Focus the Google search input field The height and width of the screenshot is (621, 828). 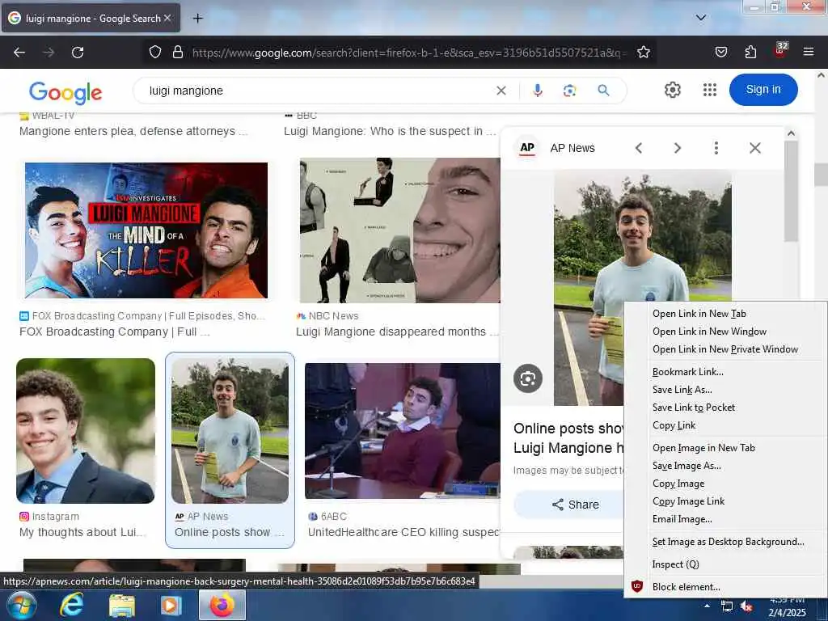(x=317, y=91)
